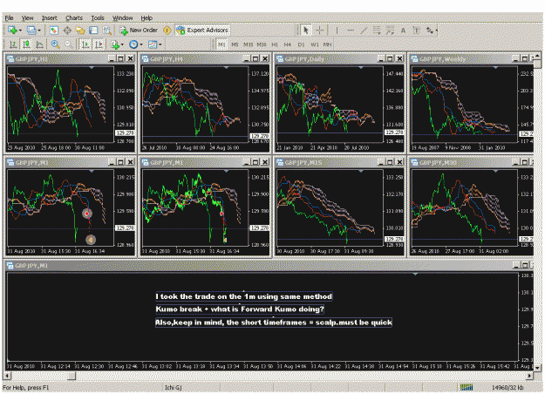Select the W1 timeframe button
The image size is (545, 394).
point(315,44)
